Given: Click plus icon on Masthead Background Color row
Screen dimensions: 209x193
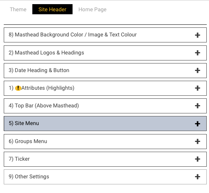Looking at the screenshot, I should click(197, 35).
